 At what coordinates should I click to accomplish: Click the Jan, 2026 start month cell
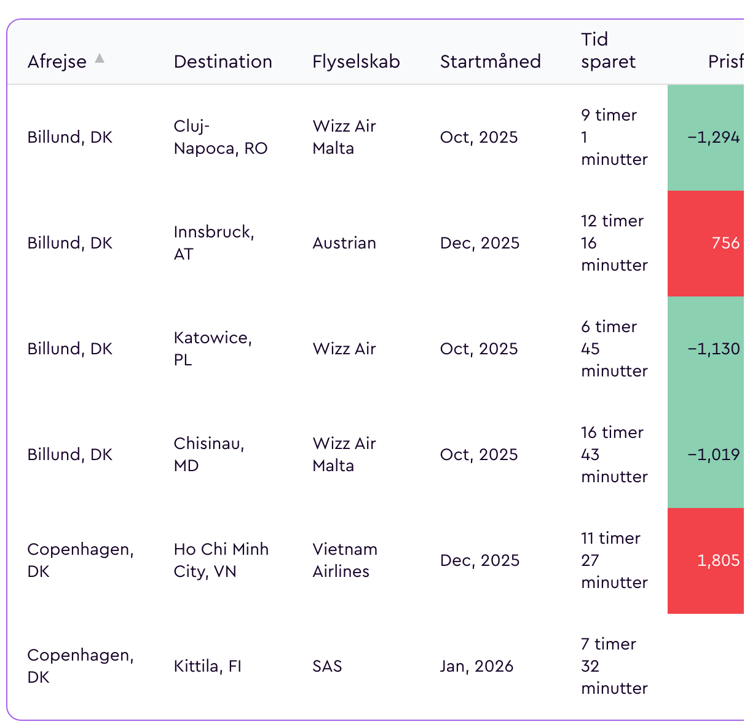476,666
